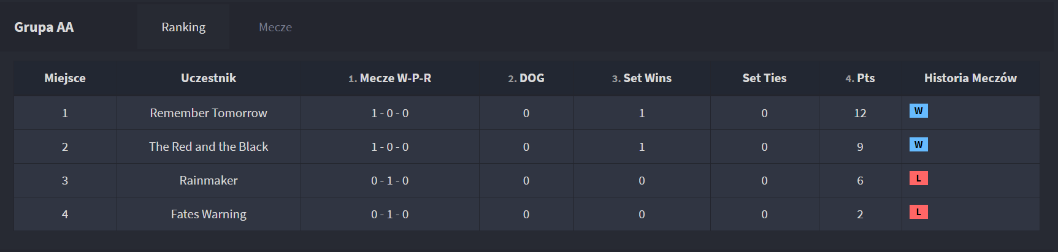Click the 12 points value for Remember Tomorrow
Image resolution: width=1058 pixels, height=252 pixels.
pos(860,113)
